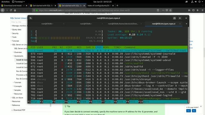
Task: Click terminal search magnifier icon
Action: (30, 18)
